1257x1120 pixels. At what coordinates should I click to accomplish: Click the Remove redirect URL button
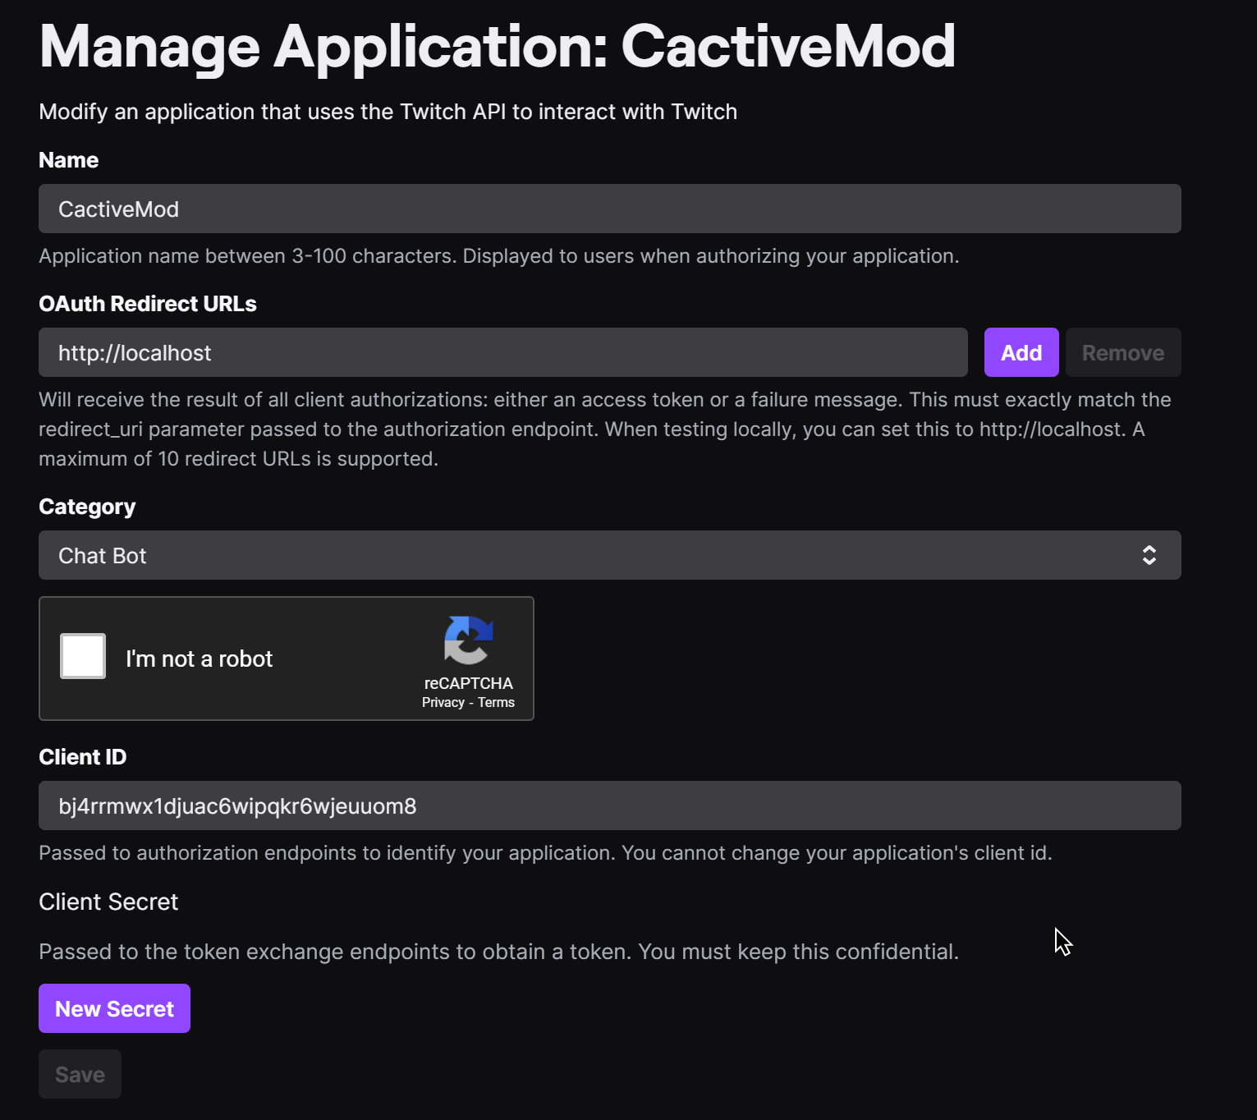pyautogui.click(x=1122, y=352)
